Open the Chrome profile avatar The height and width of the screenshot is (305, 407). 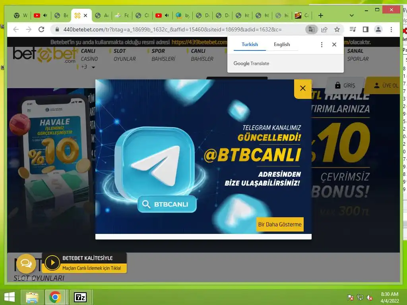tap(378, 29)
